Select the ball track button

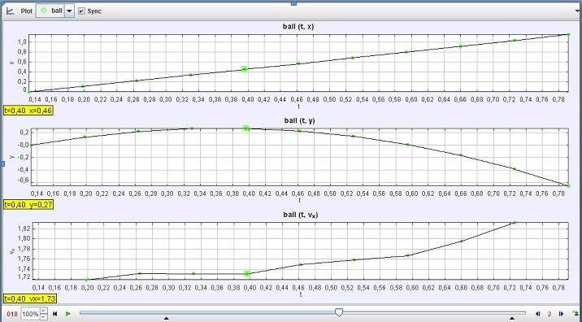(51, 11)
